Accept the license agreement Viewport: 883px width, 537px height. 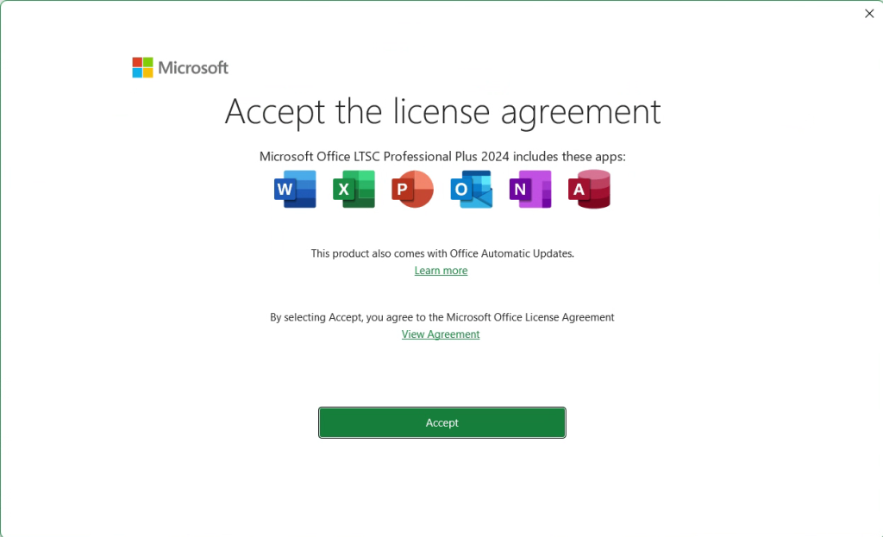click(x=441, y=422)
